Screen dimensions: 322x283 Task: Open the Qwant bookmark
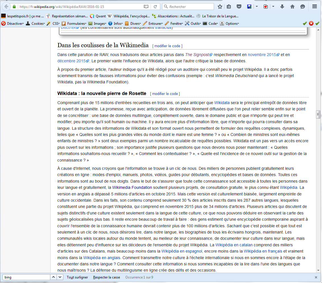click(98, 16)
